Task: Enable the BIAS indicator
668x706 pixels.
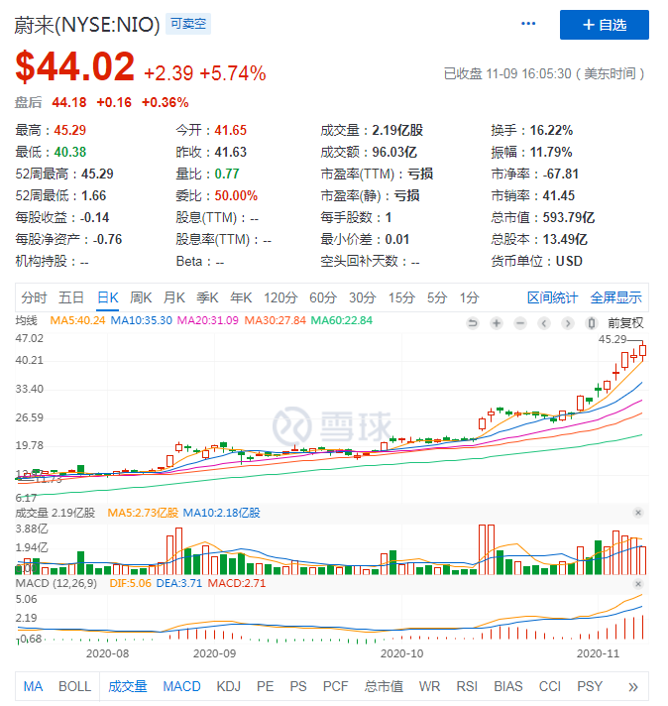Action: click(x=508, y=686)
